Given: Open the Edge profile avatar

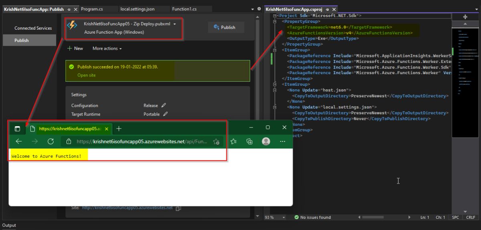Looking at the screenshot, I should tap(266, 141).
